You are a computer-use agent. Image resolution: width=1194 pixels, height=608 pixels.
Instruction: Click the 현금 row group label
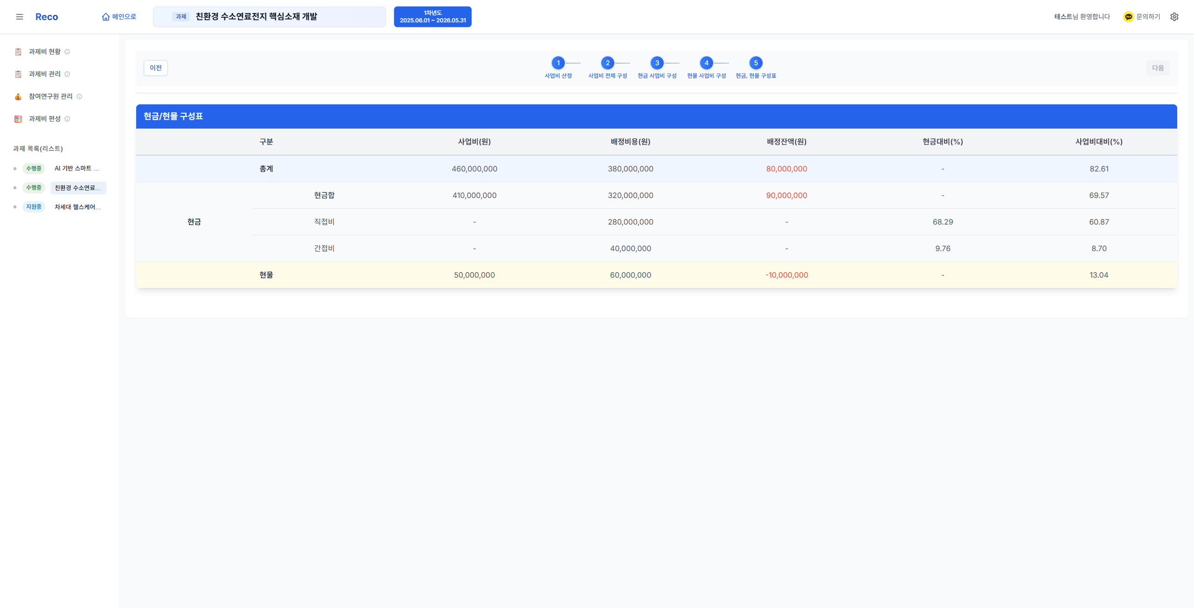(x=194, y=222)
